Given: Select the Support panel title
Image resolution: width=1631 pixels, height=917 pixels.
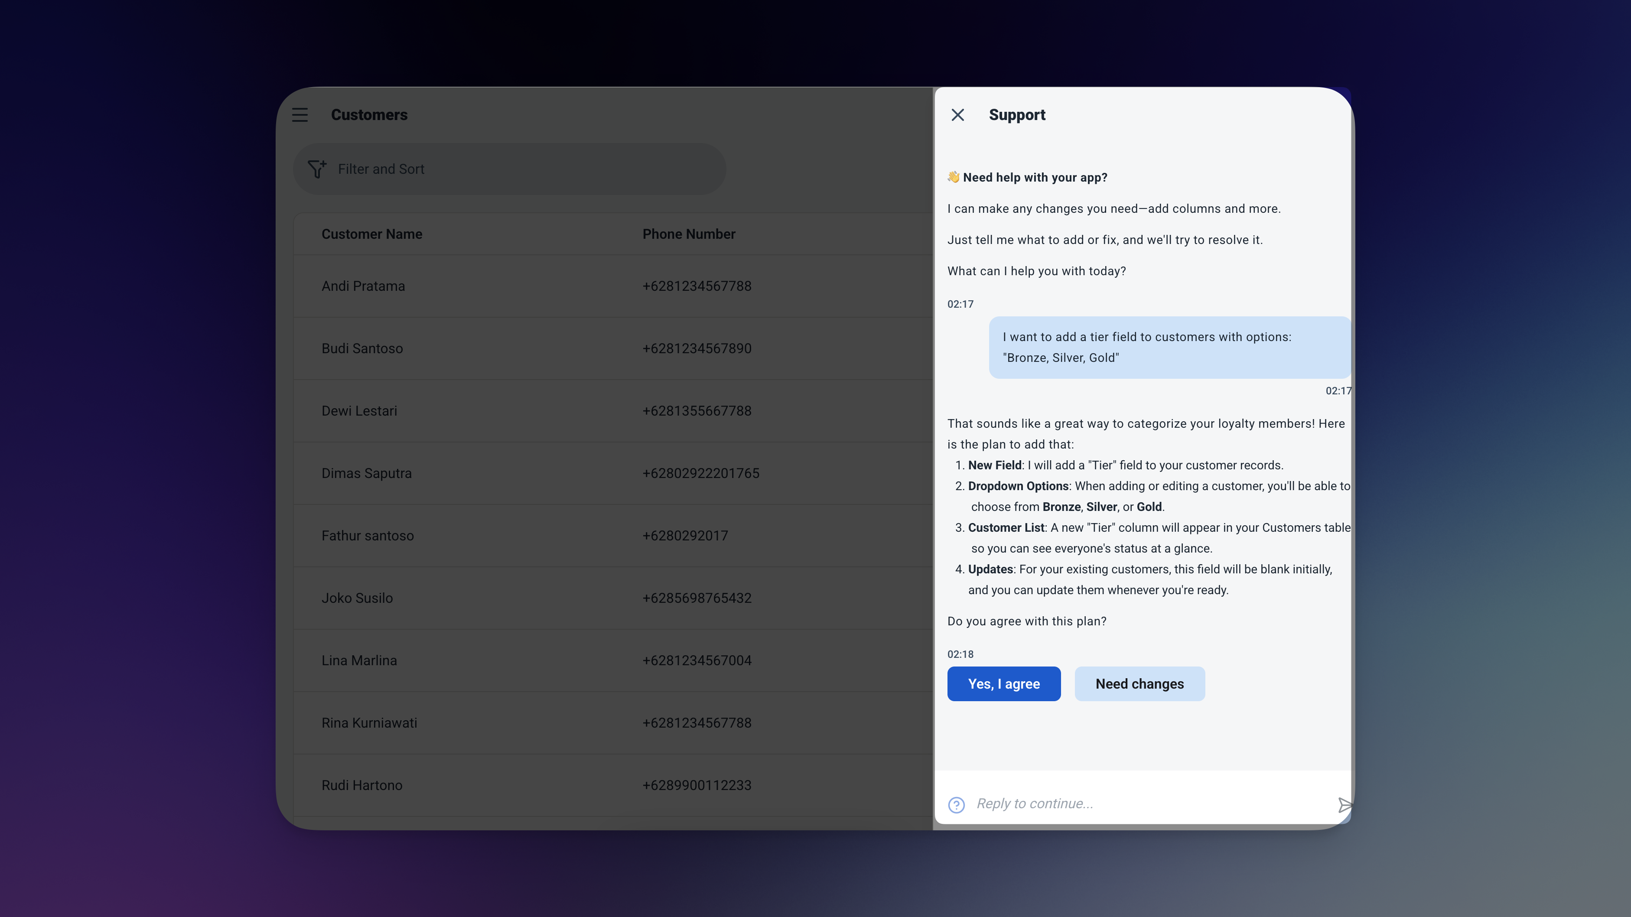Looking at the screenshot, I should 1017,114.
